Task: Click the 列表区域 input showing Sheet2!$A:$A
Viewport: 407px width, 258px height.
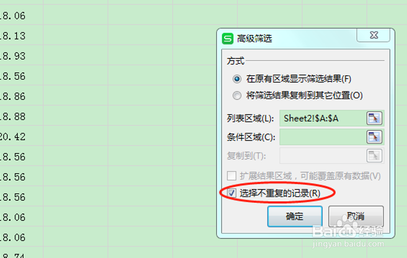Action: 323,118
